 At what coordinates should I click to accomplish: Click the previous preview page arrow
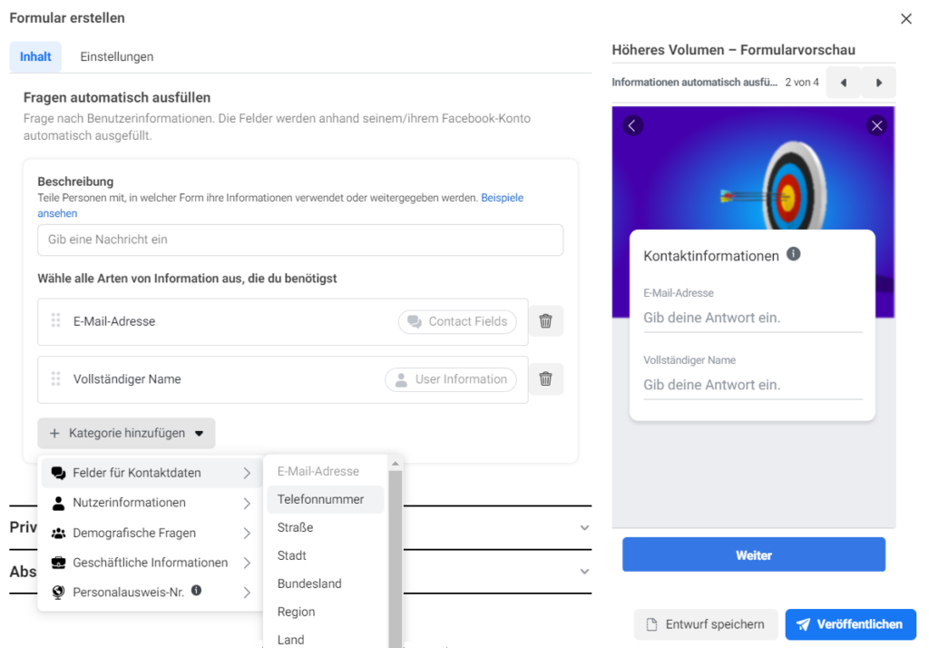[843, 83]
